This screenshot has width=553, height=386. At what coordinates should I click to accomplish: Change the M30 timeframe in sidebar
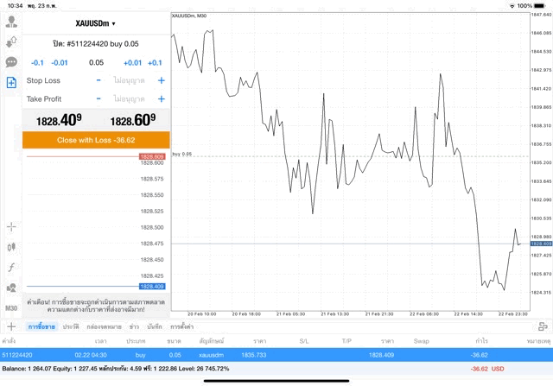[x=11, y=308]
